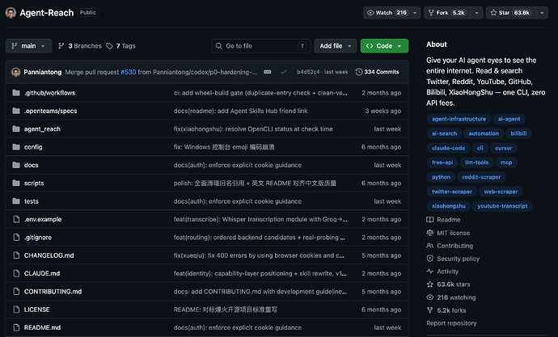Click the shield icon beside Security policy
Image resolution: width=558 pixels, height=337 pixels.
coord(430,259)
